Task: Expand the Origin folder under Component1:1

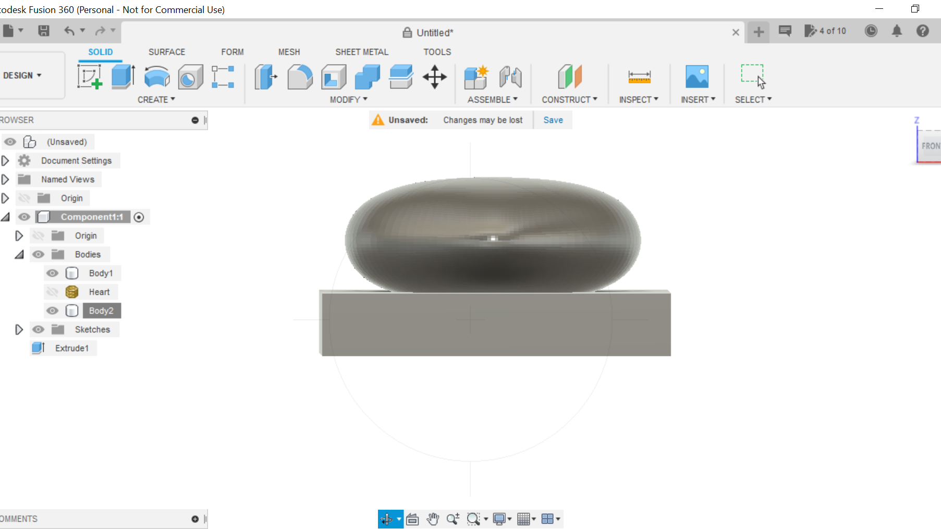Action: coord(19,235)
